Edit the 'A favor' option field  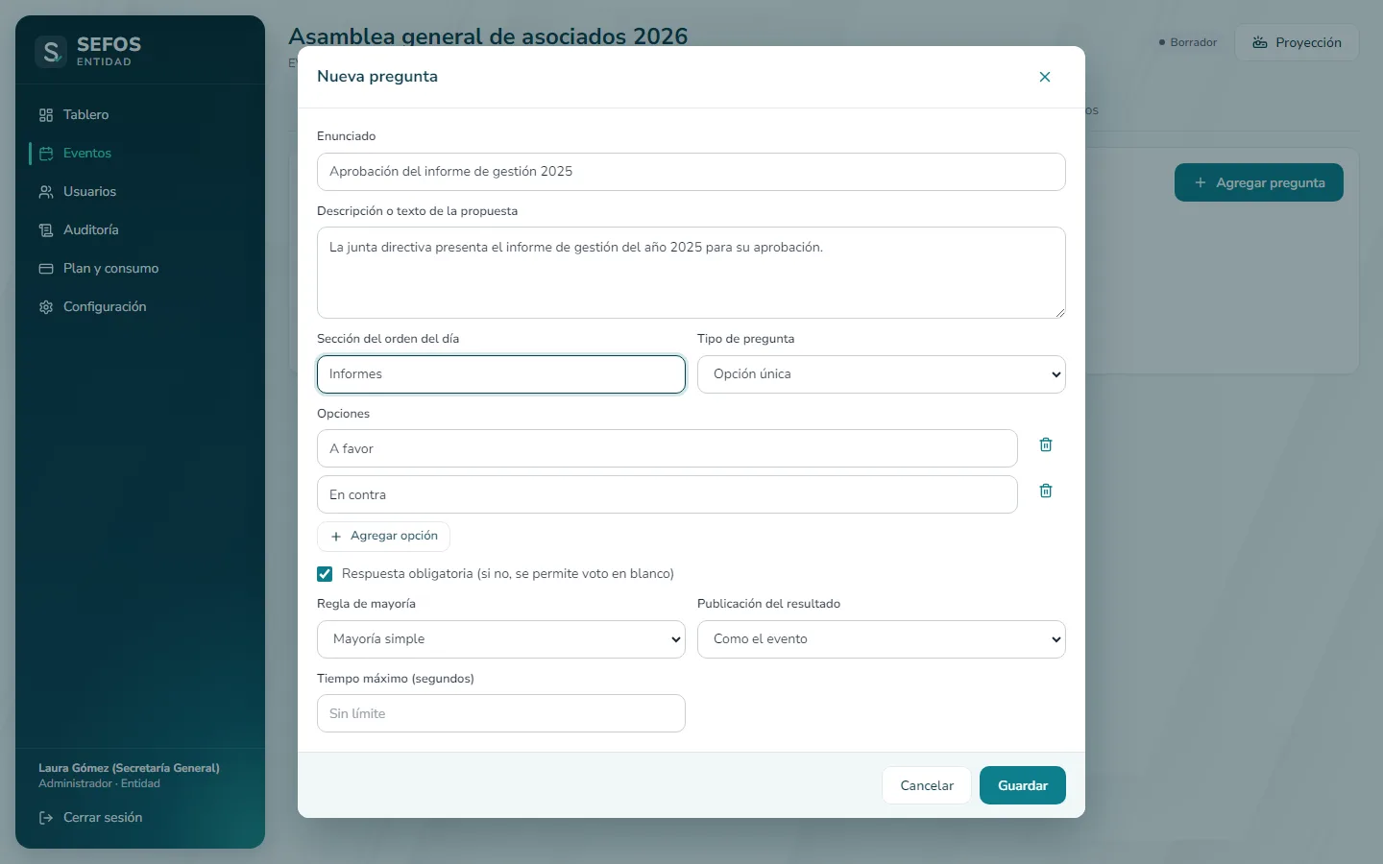pyautogui.click(x=667, y=448)
